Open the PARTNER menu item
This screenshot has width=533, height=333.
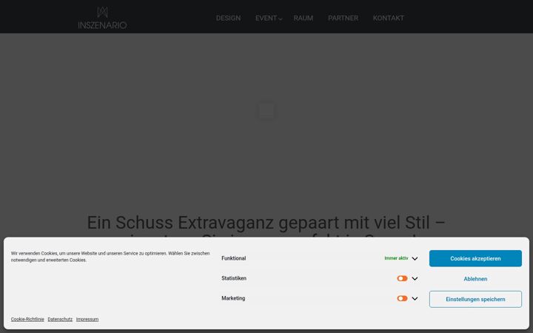point(343,18)
